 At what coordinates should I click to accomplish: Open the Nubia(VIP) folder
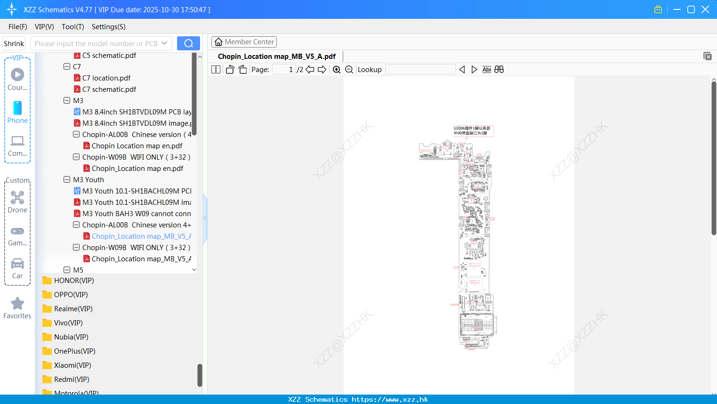[65, 337]
